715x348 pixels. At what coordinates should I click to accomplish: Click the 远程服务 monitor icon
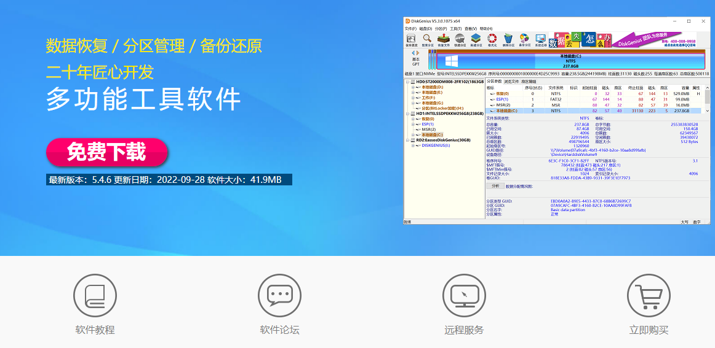(x=464, y=295)
